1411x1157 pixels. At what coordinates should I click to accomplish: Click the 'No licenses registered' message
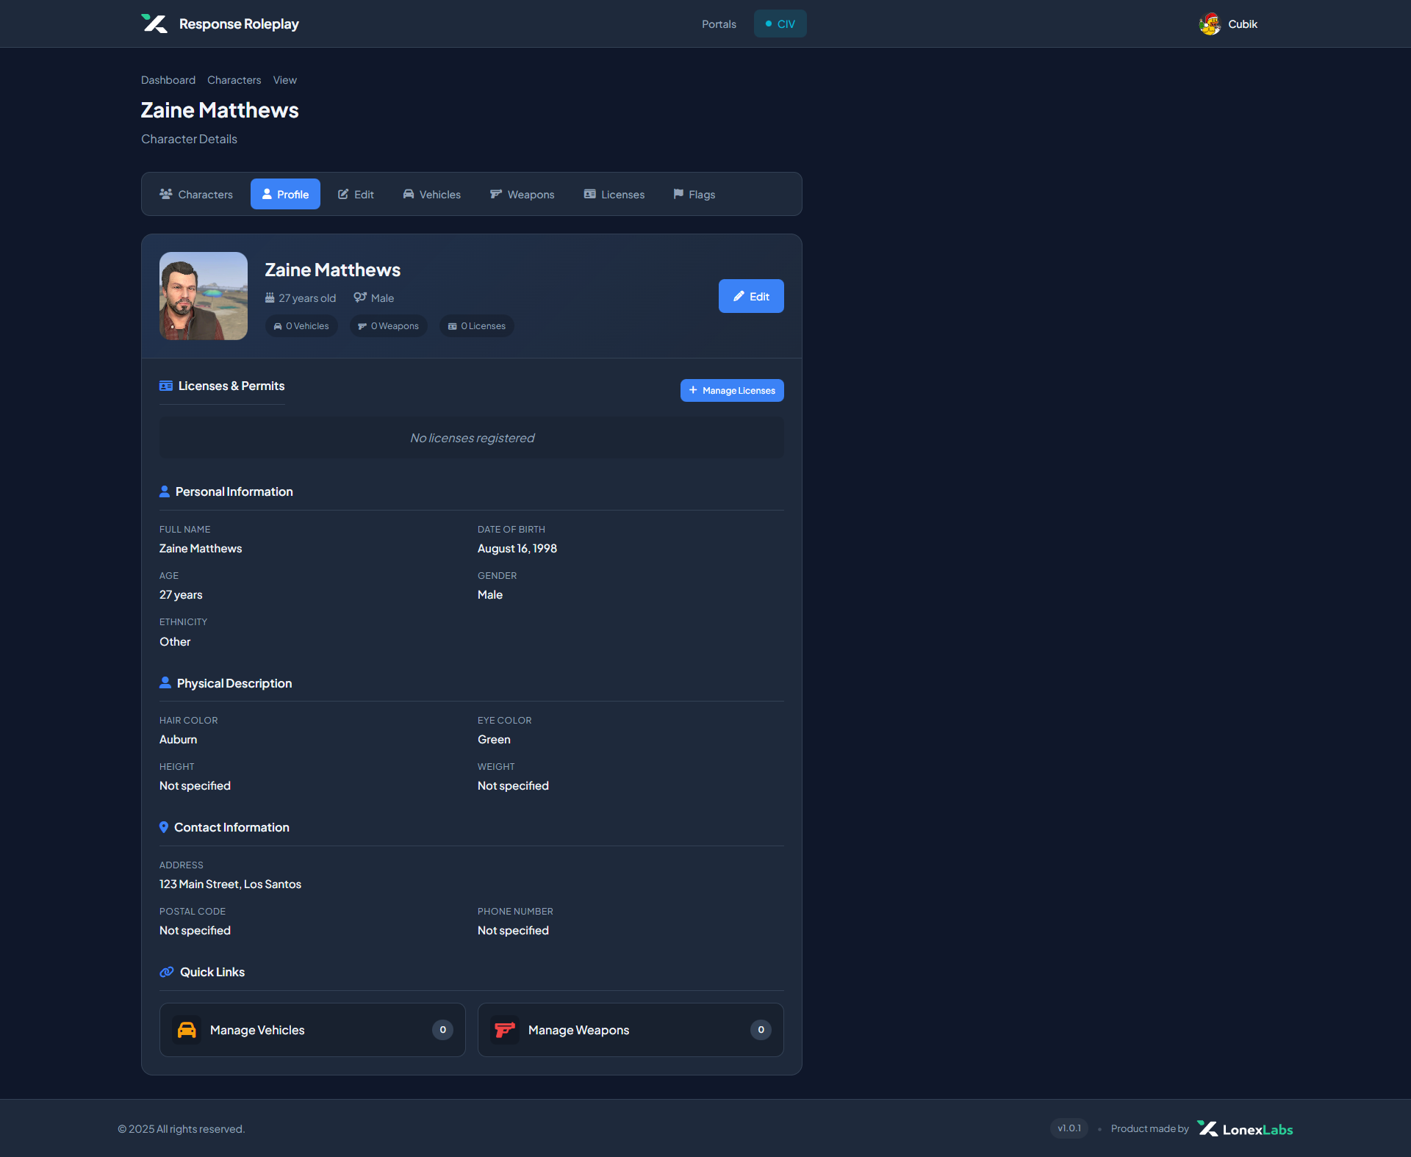pyautogui.click(x=472, y=438)
